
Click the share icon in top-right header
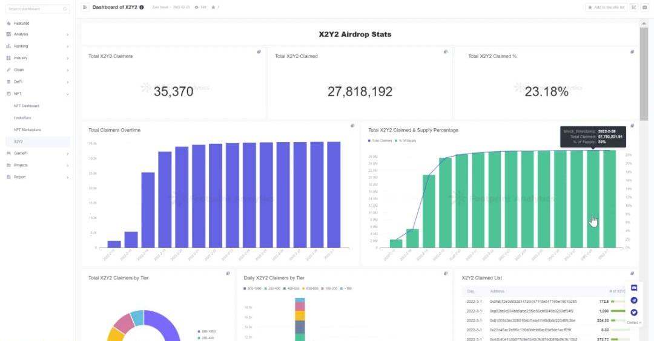(x=634, y=7)
